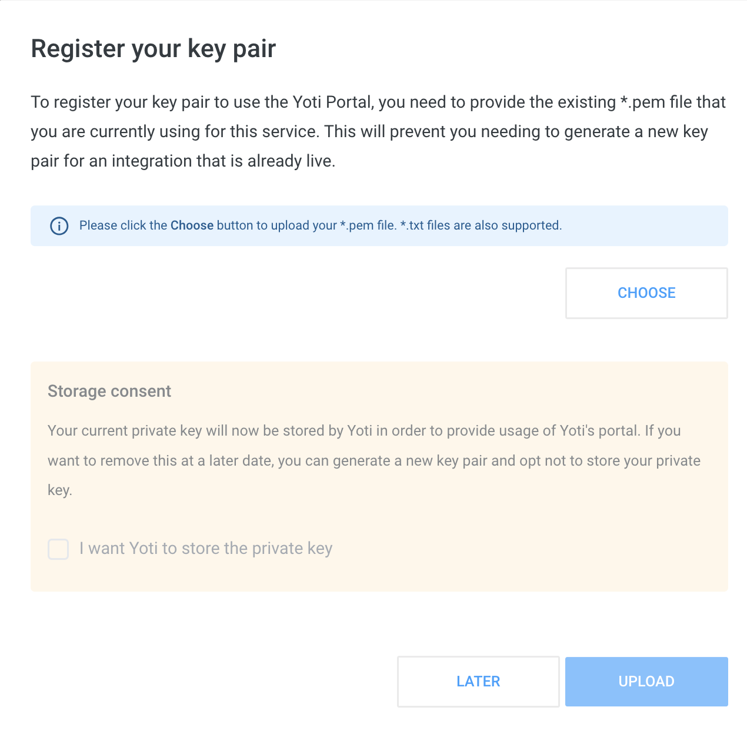Dismiss the dialog with the LATER button
This screenshot has width=747, height=737.
(x=478, y=682)
